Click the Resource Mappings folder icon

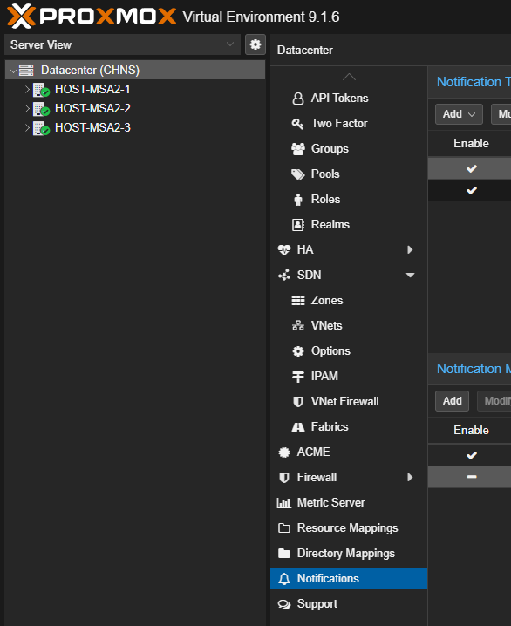click(284, 528)
